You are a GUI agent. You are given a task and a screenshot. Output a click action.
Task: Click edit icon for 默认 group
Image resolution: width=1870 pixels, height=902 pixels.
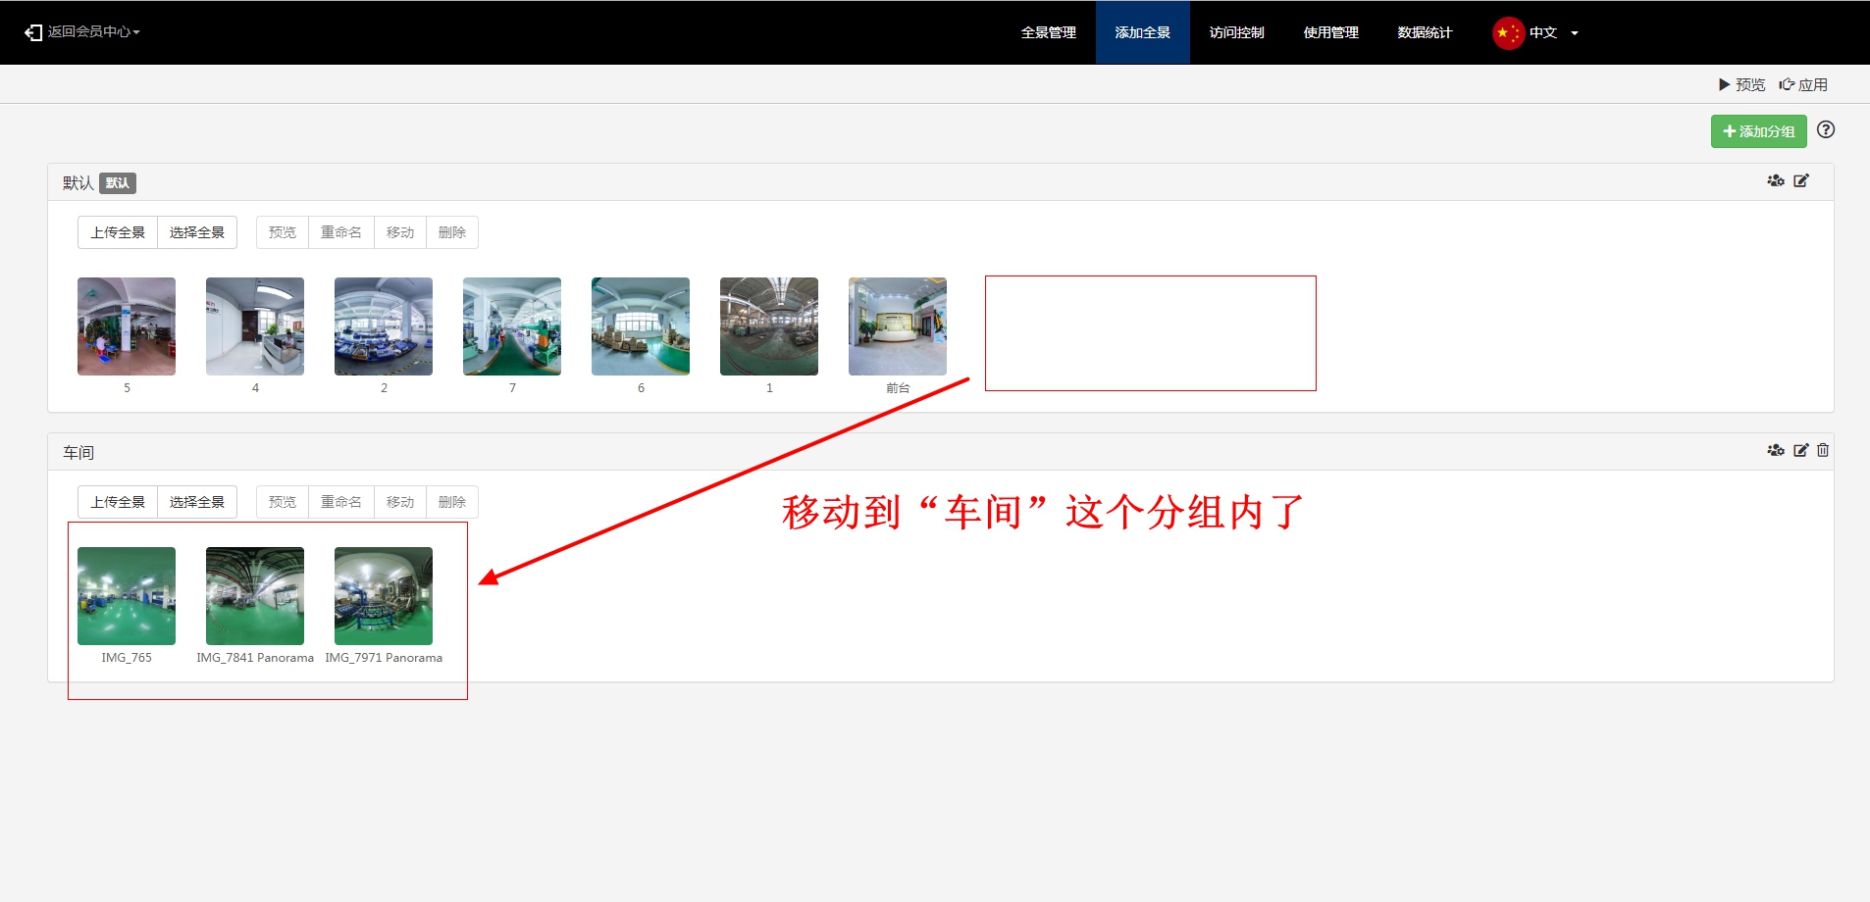[x=1801, y=181]
